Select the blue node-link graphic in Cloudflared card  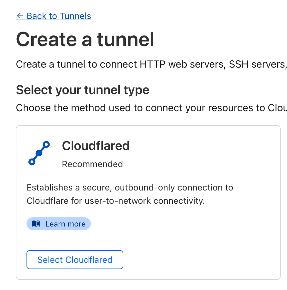(39, 153)
